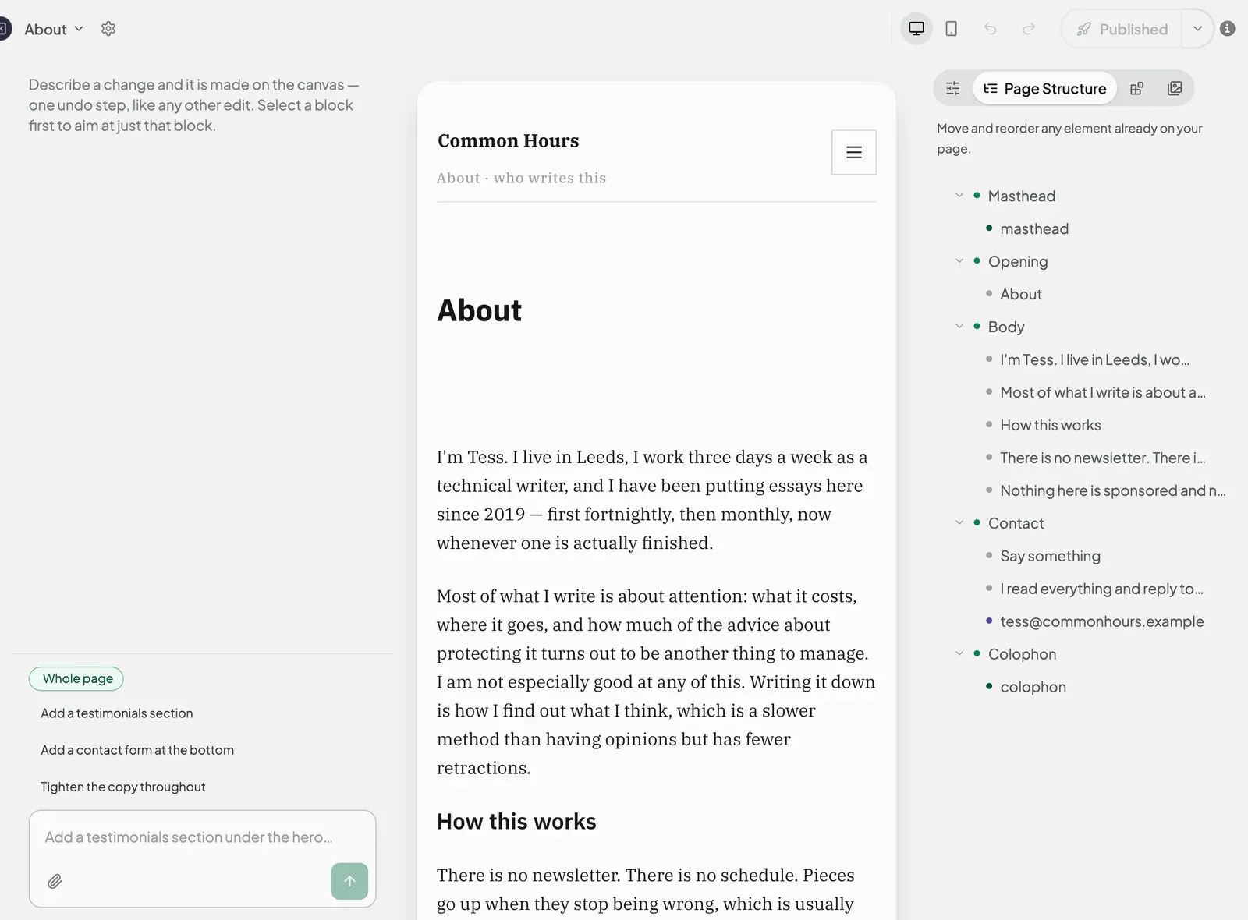Click the redo arrow icon
Viewport: 1248px width, 920px height.
tap(1029, 29)
